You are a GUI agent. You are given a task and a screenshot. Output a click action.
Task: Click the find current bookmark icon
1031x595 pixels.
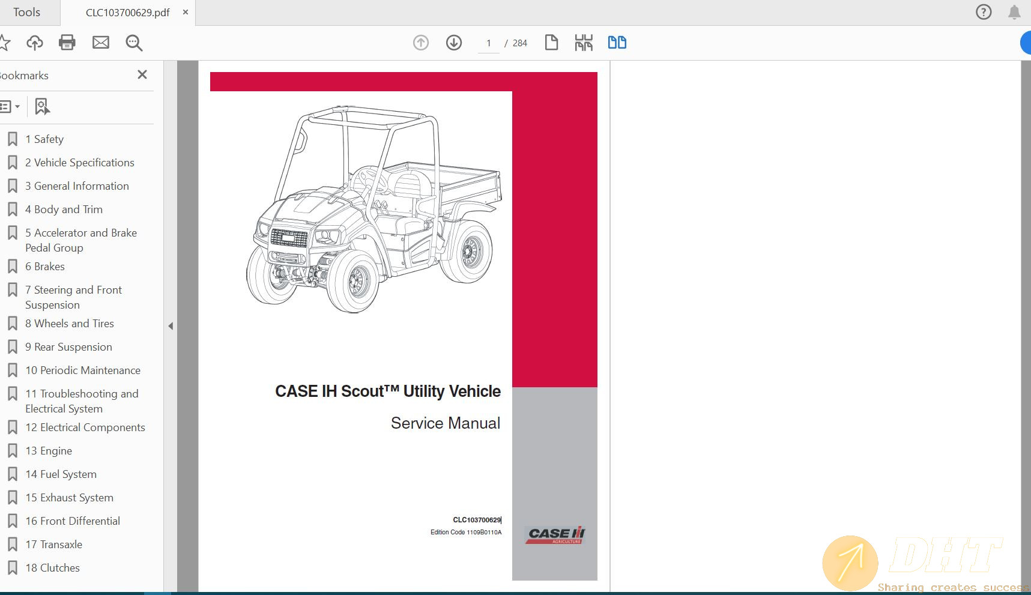pos(41,106)
